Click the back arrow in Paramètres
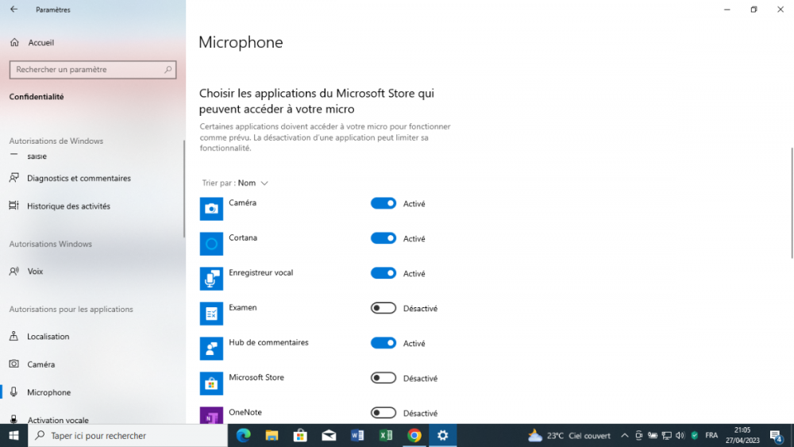Screen dimensions: 794x447 point(13,10)
